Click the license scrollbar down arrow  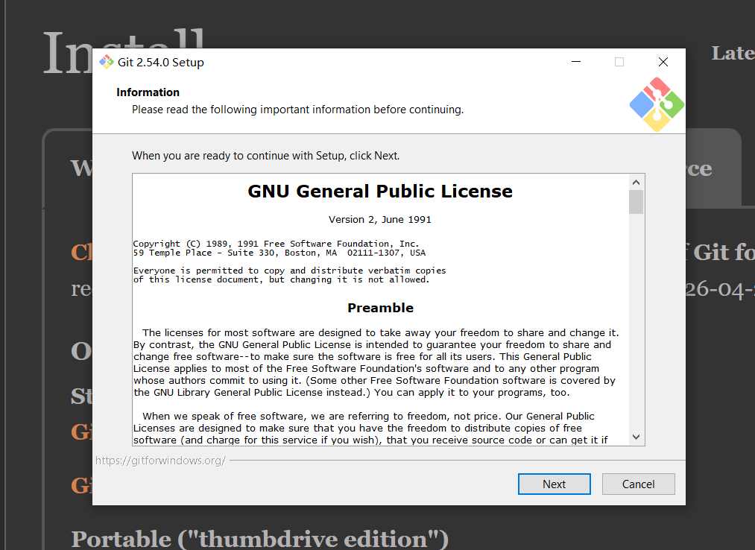[x=636, y=437]
